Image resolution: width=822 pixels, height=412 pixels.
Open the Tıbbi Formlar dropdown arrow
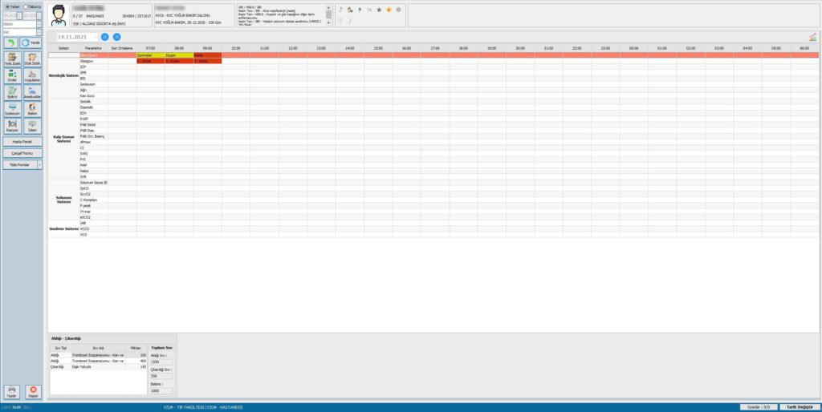coord(39,164)
